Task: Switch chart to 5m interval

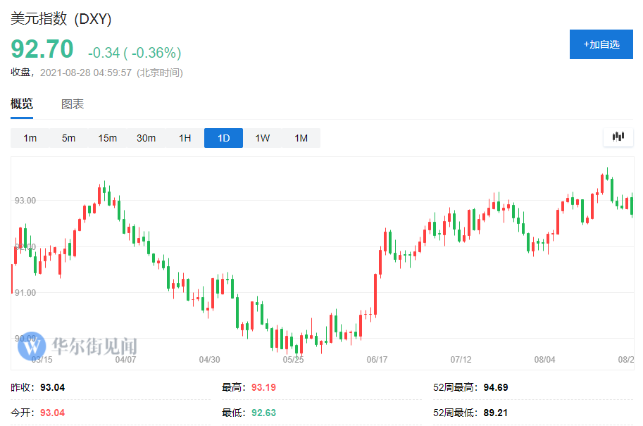Action: pos(68,138)
